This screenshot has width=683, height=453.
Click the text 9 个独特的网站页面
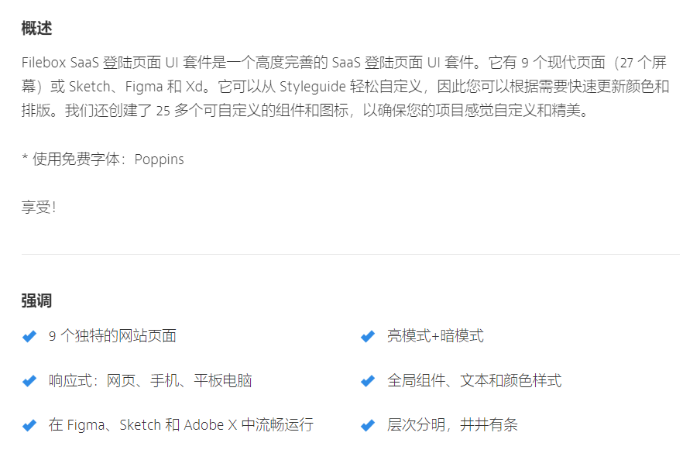112,336
